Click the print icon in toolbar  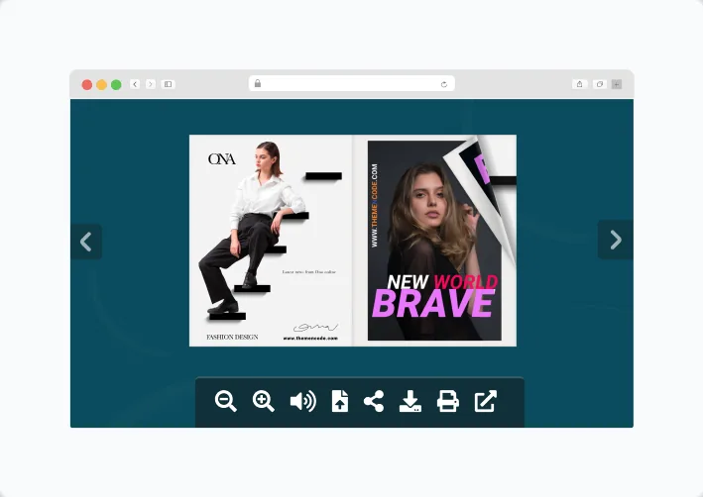pyautogui.click(x=448, y=401)
